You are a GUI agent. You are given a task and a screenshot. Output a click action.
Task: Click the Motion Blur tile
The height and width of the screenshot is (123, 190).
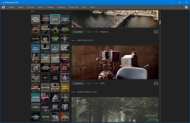[36, 78]
